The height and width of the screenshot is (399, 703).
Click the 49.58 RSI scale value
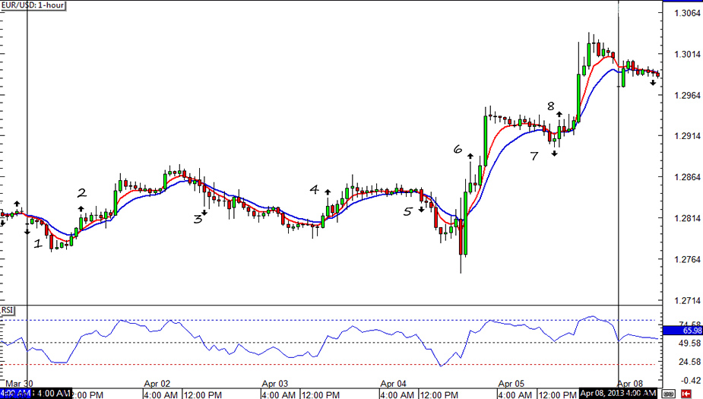[x=690, y=344]
